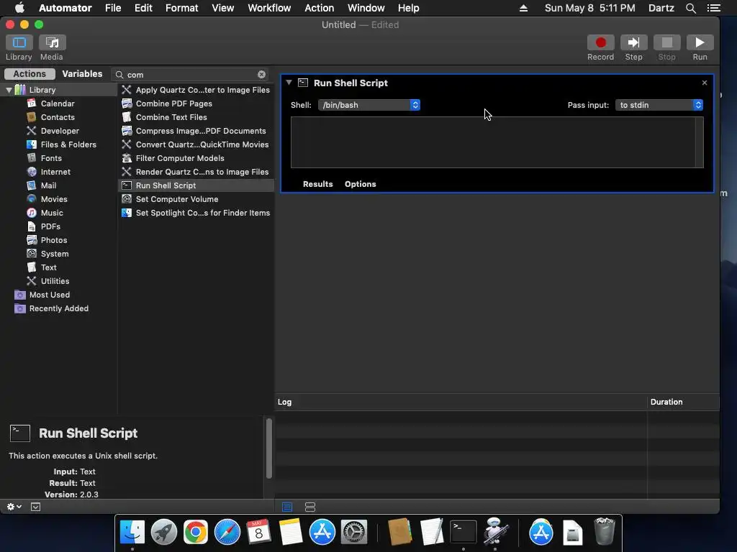This screenshot has height=552, width=737.
Task: Open the Action menu
Action: coord(319,8)
